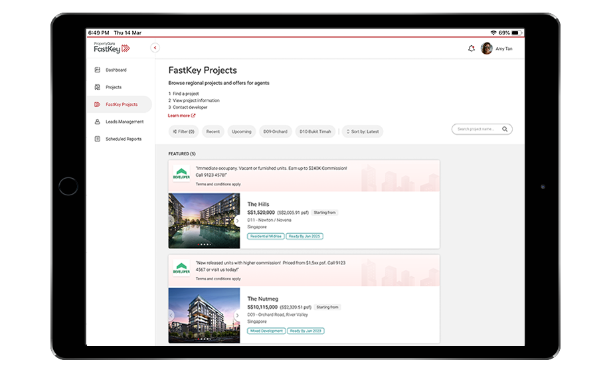Open The Hills project photo
Screen dimensions: 611x372
coord(204,221)
